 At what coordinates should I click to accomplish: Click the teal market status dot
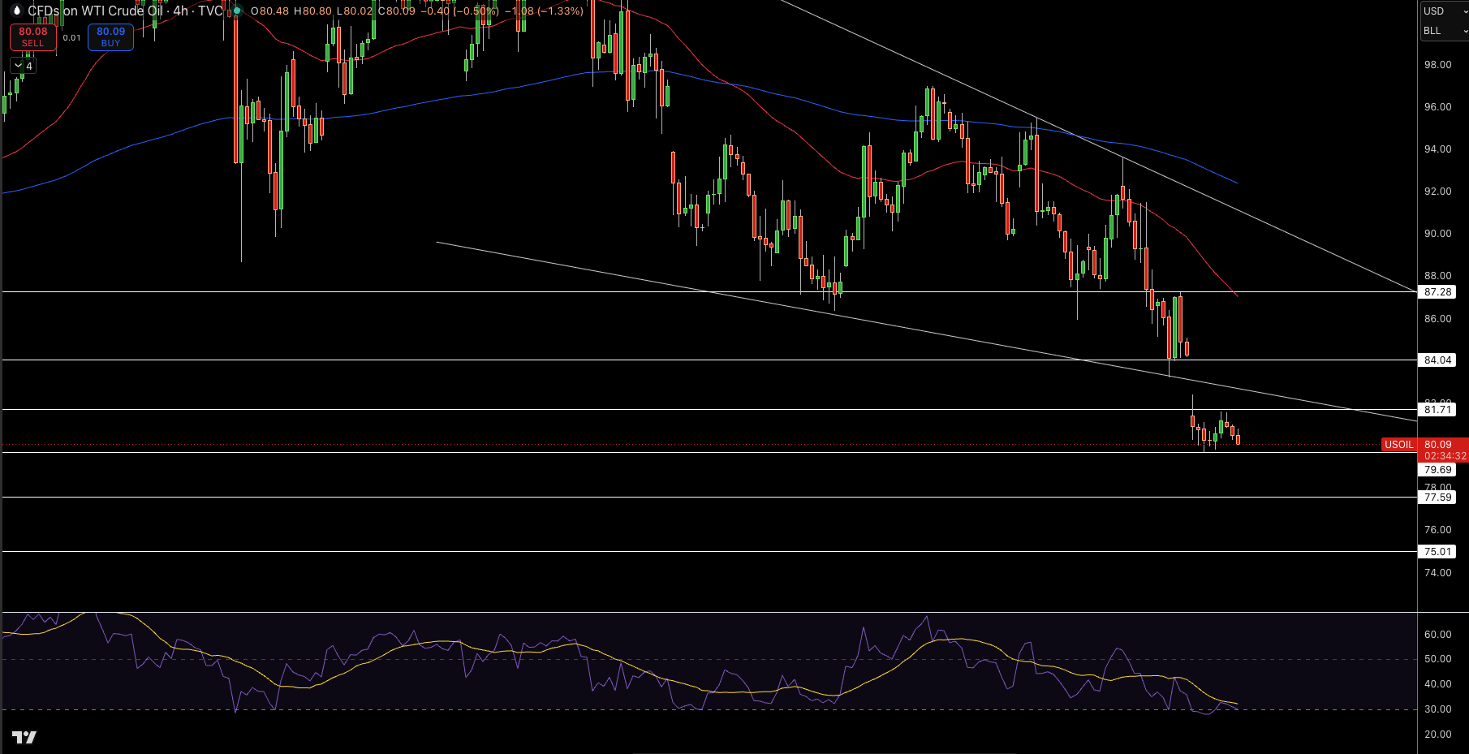tap(237, 11)
